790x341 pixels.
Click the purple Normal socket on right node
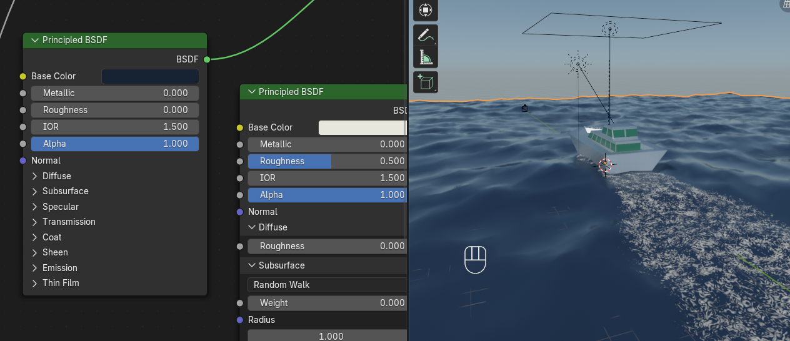[240, 212]
